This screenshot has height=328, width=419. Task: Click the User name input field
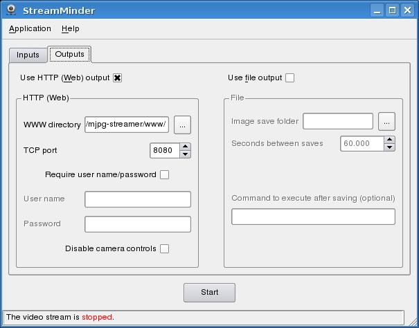point(138,199)
